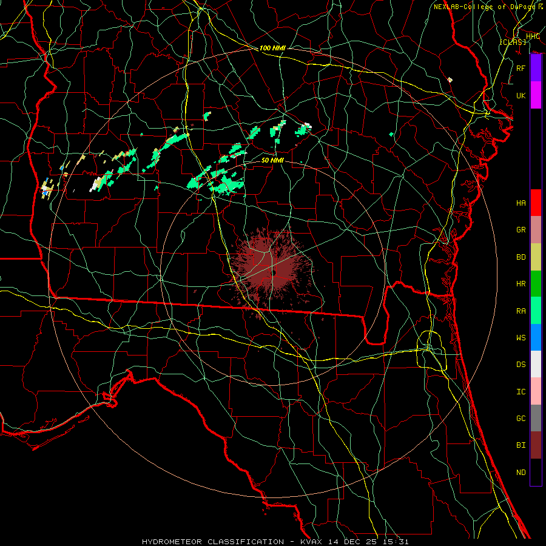
Task: Click the HA red legend swatch
Action: coord(536,203)
